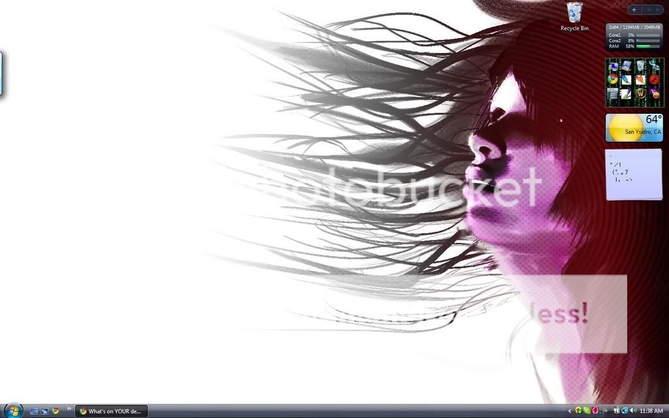Mute audio via the speaker tray icon
Image resolution: width=669 pixels, height=418 pixels.
point(632,410)
